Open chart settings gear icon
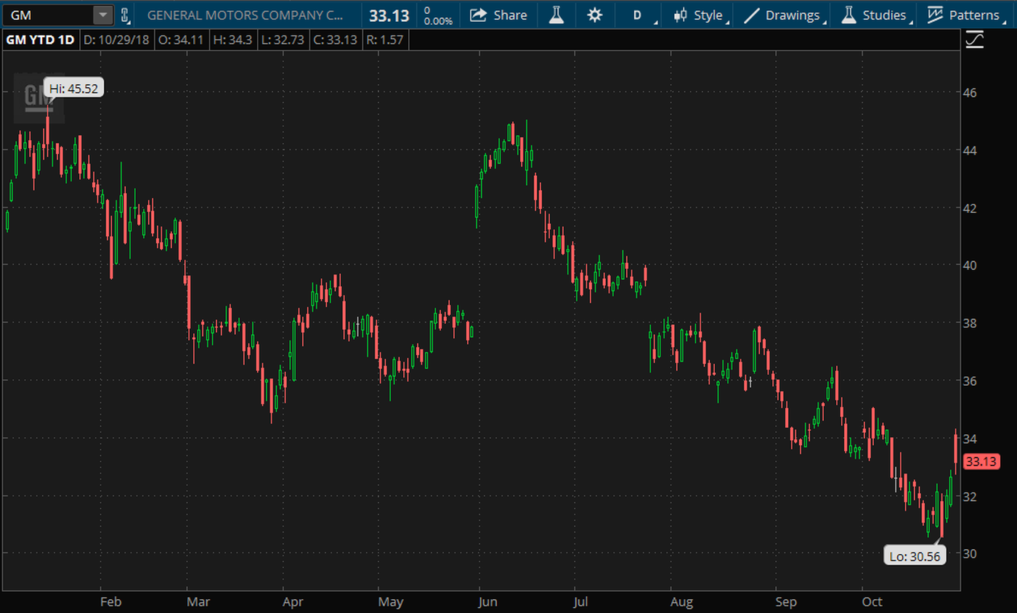Viewport: 1017px width, 613px height. pyautogui.click(x=594, y=15)
